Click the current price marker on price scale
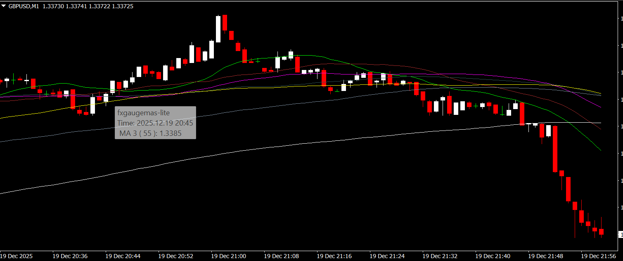The width and height of the screenshot is (623, 261). (x=620, y=234)
